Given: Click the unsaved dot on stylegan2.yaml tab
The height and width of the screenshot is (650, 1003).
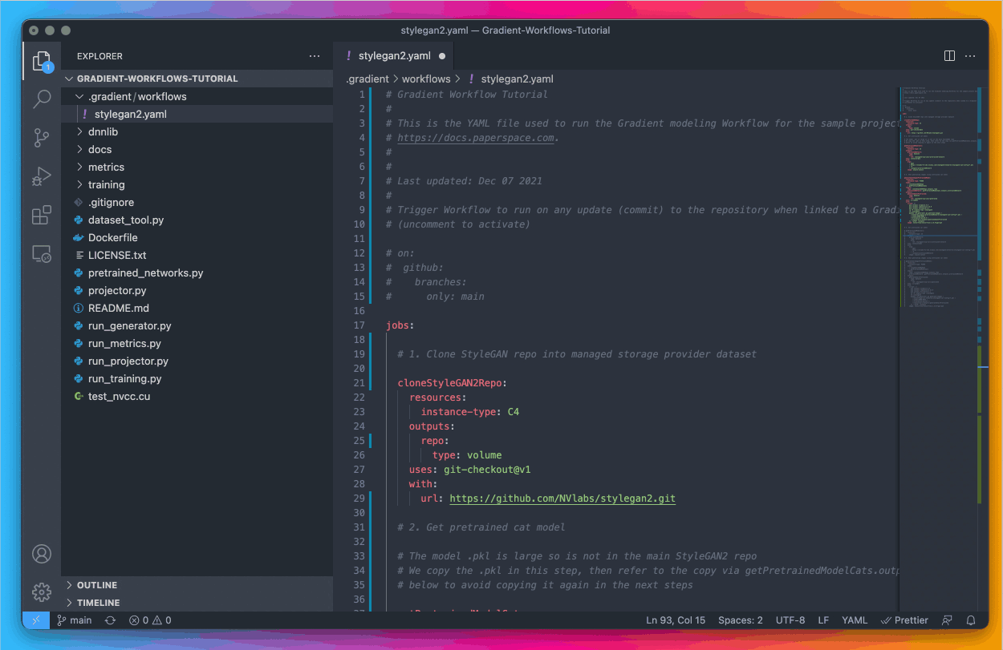Looking at the screenshot, I should coord(442,56).
